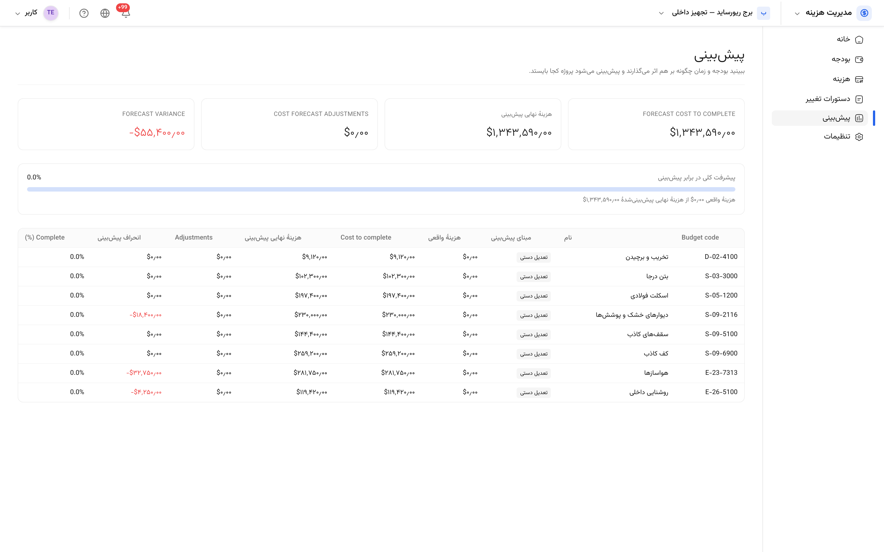Click budget code S-09-2116
884x552 pixels.
click(721, 315)
